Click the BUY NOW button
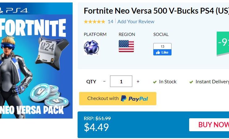Screen dimensions: 229x139 point(209,125)
